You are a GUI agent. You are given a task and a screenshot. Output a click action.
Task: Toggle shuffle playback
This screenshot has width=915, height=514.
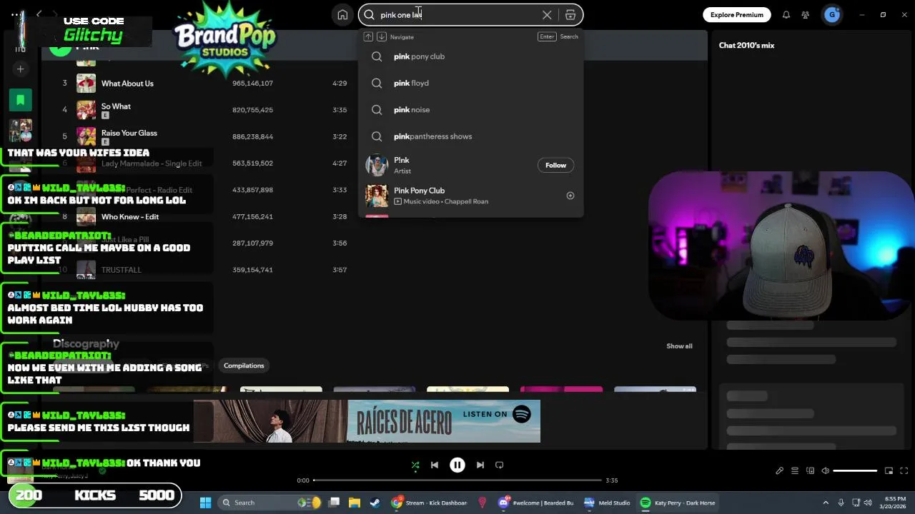pyautogui.click(x=415, y=465)
